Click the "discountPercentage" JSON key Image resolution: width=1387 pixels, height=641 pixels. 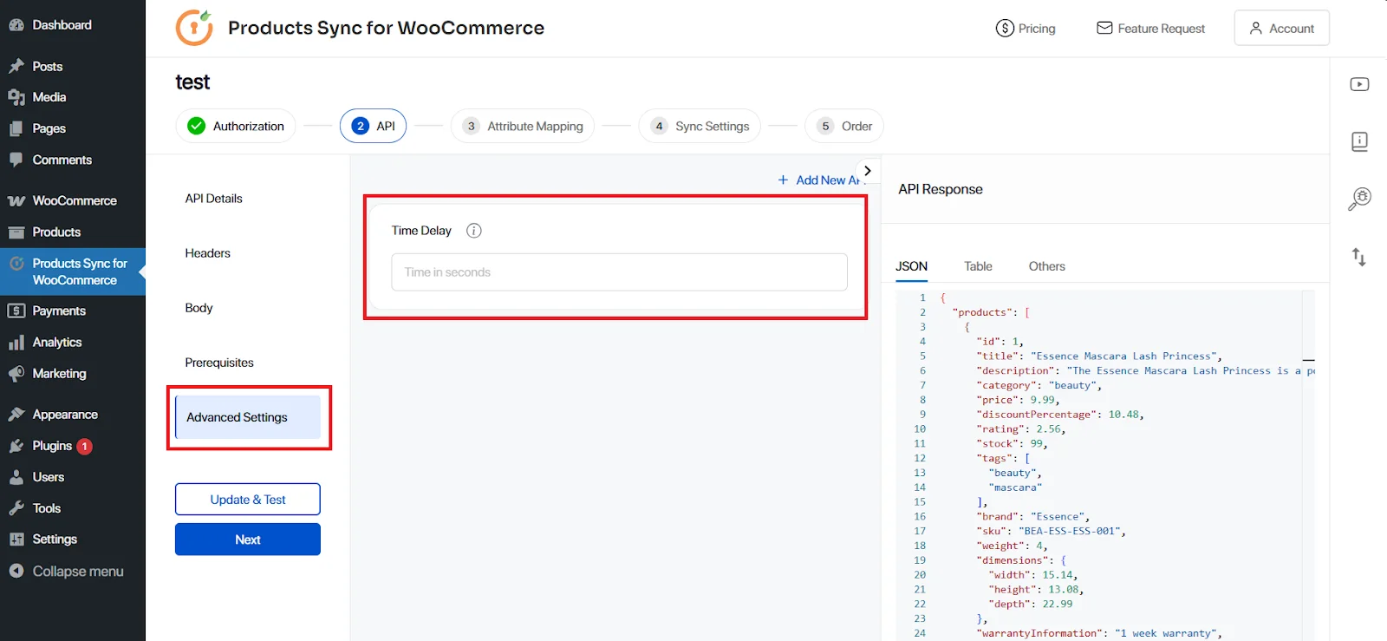click(1036, 415)
